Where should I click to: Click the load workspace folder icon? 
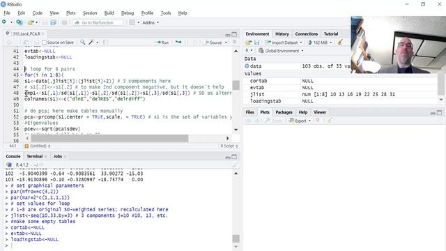[x=248, y=43]
